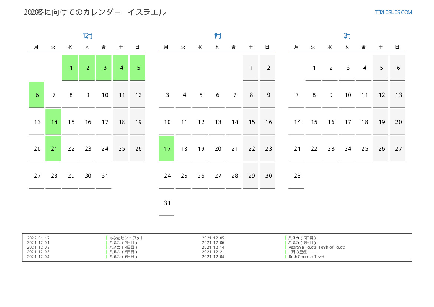Click legend entry Rosh Chodesh Tevet
This screenshot has width=434, height=307.
coord(306,257)
